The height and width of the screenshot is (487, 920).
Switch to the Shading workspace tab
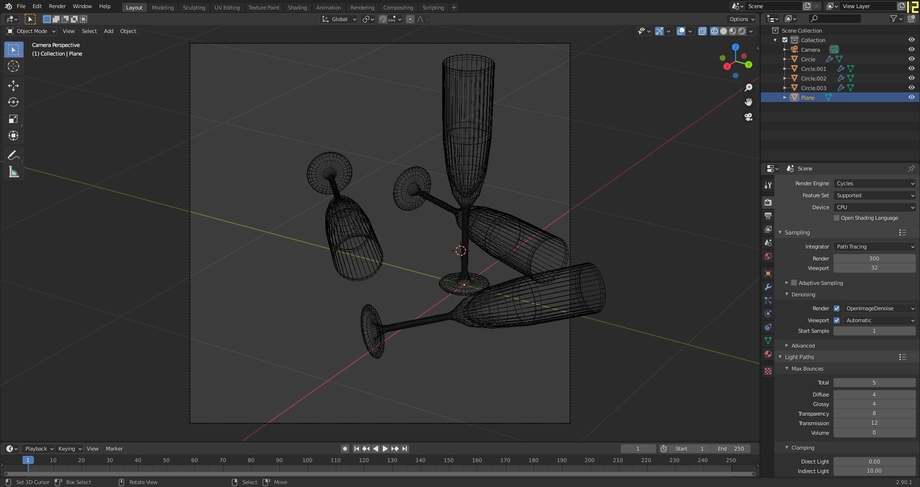[297, 8]
